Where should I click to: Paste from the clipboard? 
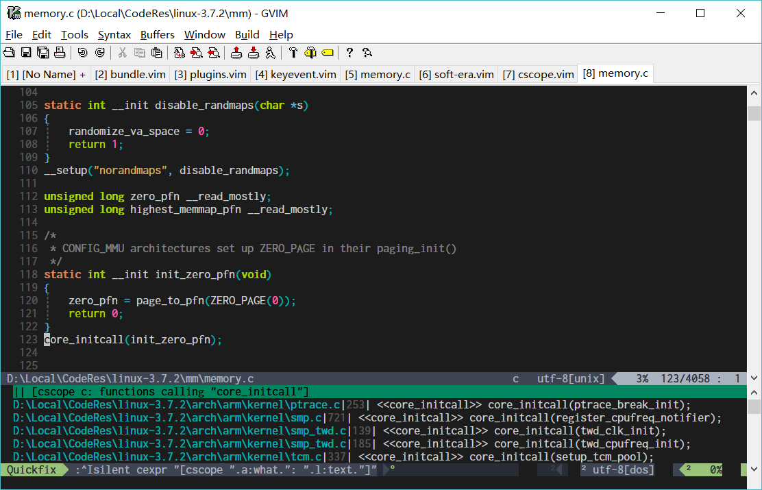(156, 52)
